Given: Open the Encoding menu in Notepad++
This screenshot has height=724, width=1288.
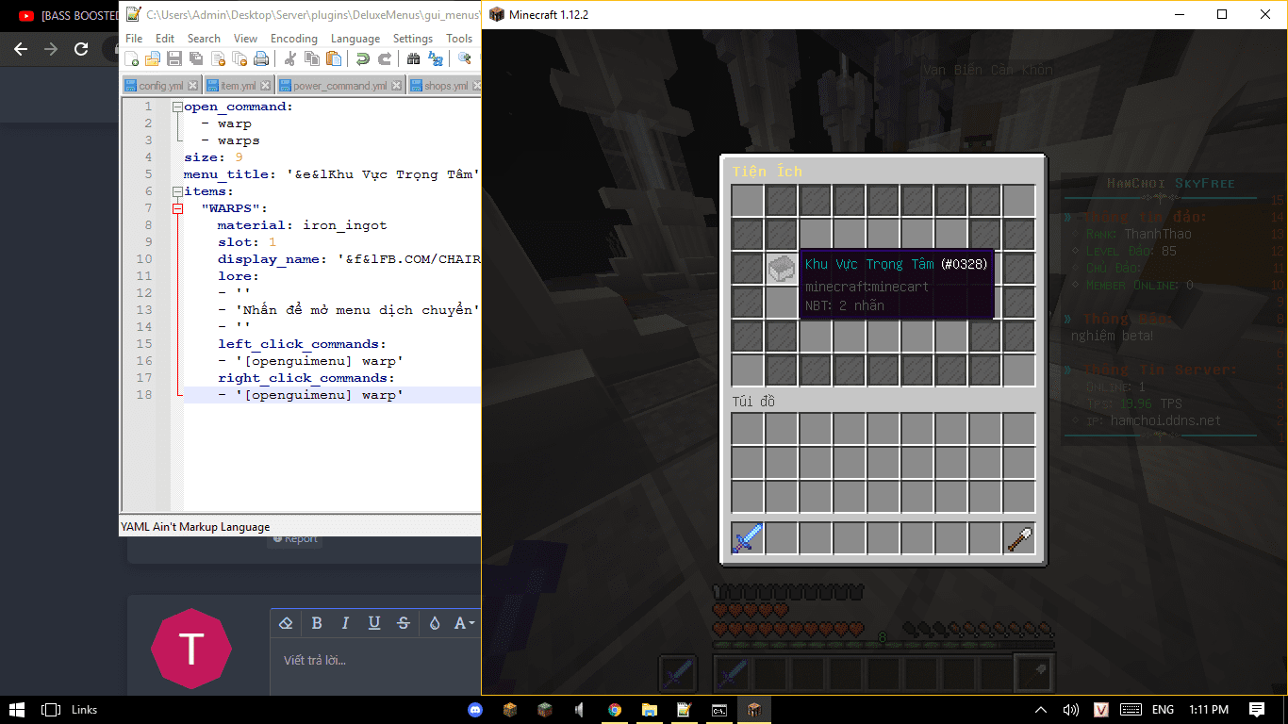Looking at the screenshot, I should click(294, 39).
